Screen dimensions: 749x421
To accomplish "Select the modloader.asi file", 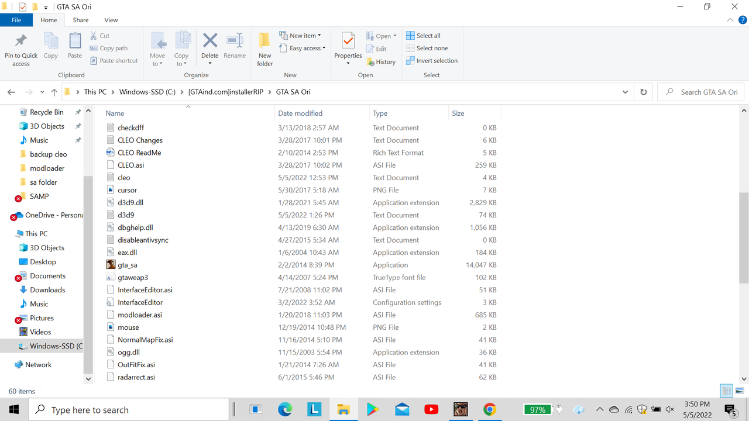I will [x=139, y=315].
